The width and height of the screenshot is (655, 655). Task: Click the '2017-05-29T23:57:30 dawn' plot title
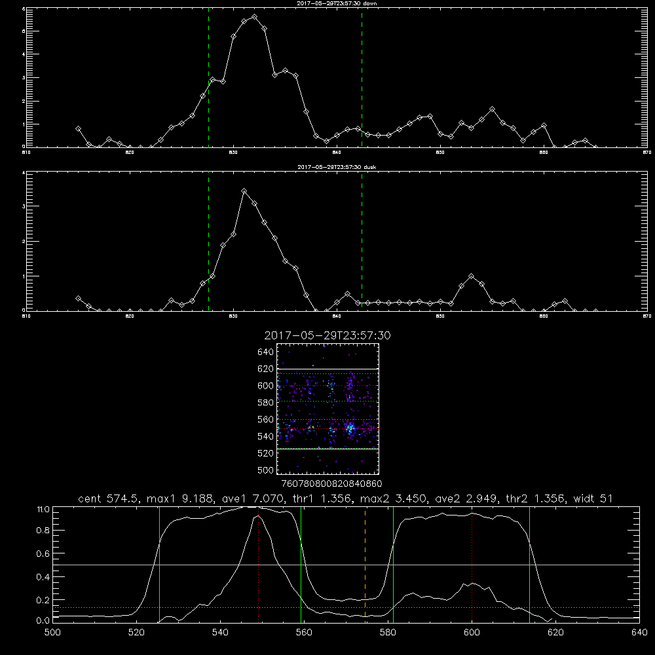pyautogui.click(x=337, y=3)
